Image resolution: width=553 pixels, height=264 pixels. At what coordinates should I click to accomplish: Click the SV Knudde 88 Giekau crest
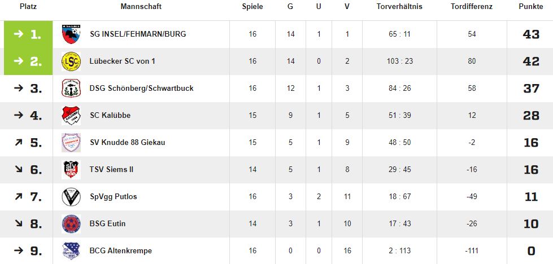click(x=71, y=143)
